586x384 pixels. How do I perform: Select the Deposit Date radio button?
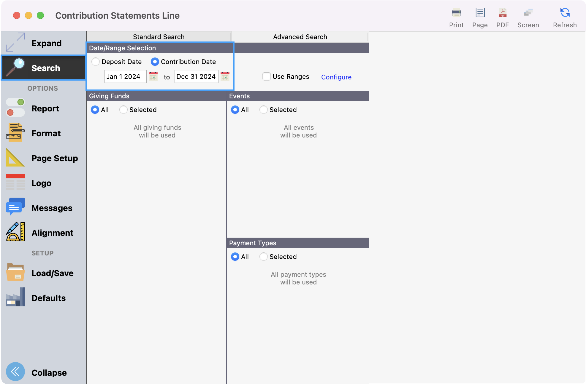pyautogui.click(x=96, y=62)
